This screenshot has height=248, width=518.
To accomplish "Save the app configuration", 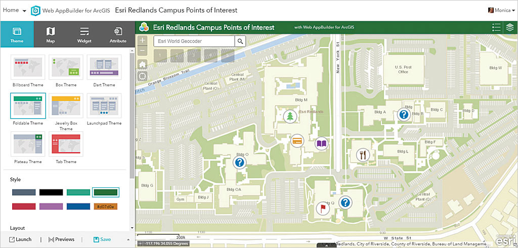I will tap(102, 239).
